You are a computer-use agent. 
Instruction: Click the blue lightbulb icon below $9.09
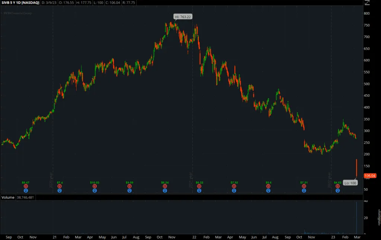[x=129, y=190]
